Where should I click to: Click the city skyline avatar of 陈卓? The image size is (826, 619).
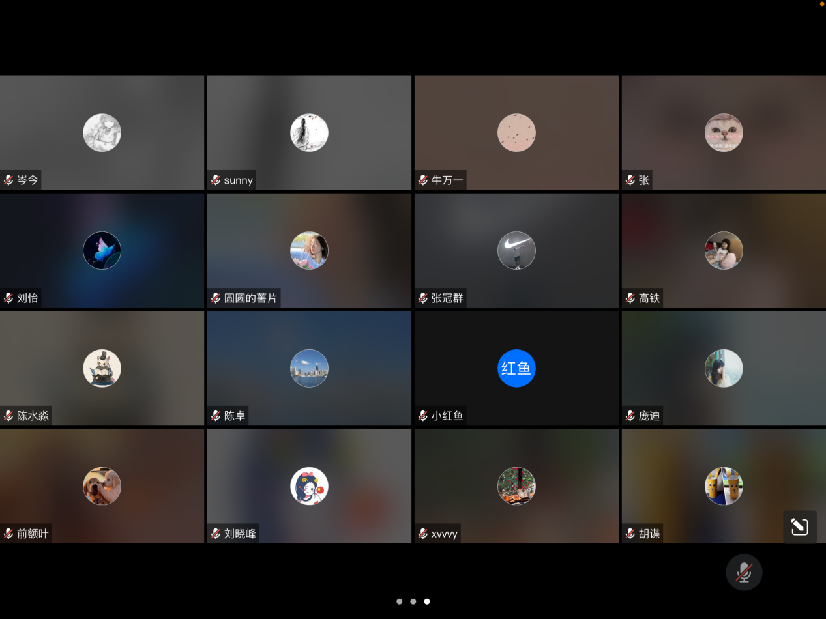309,368
